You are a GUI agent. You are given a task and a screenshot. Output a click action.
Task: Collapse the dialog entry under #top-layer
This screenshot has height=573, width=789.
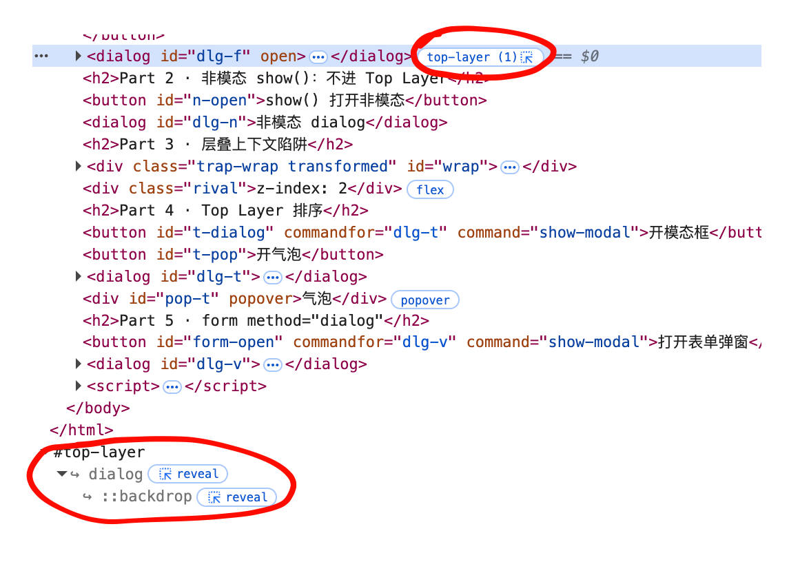[62, 474]
